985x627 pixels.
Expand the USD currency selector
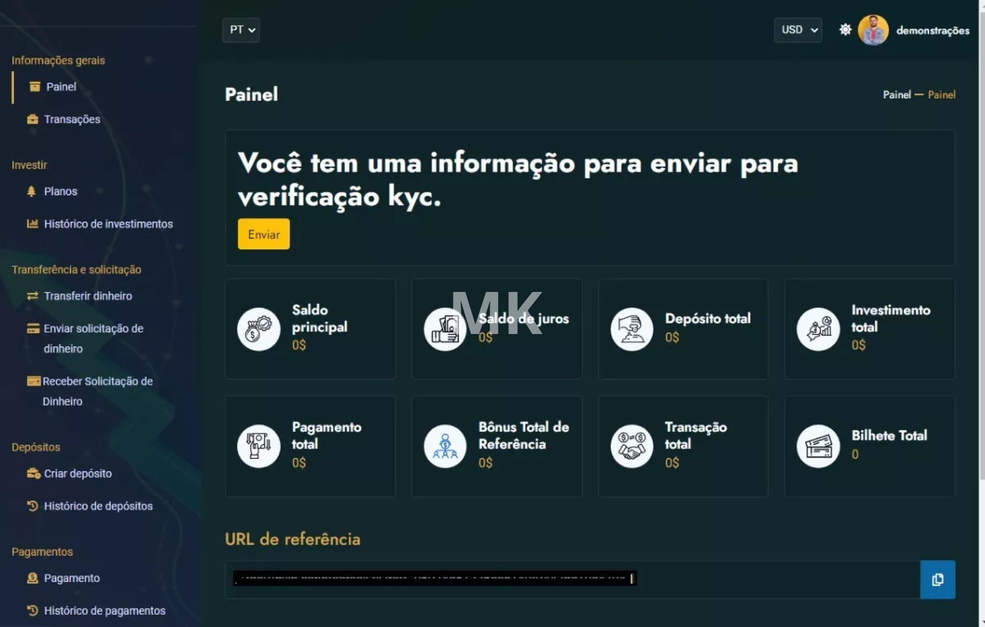[798, 30]
